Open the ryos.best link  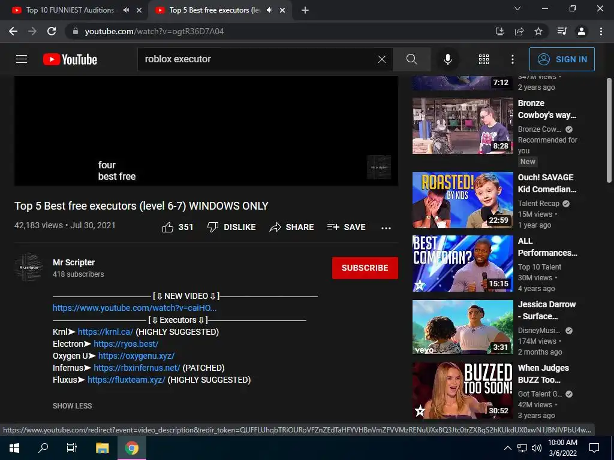126,344
